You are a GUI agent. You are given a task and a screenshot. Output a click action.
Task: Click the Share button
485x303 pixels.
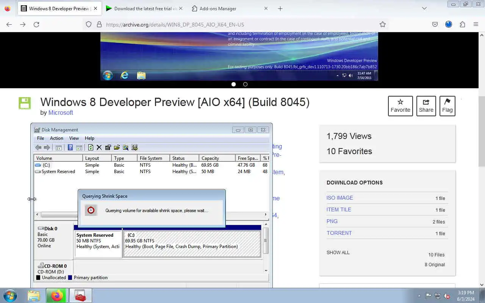[426, 106]
